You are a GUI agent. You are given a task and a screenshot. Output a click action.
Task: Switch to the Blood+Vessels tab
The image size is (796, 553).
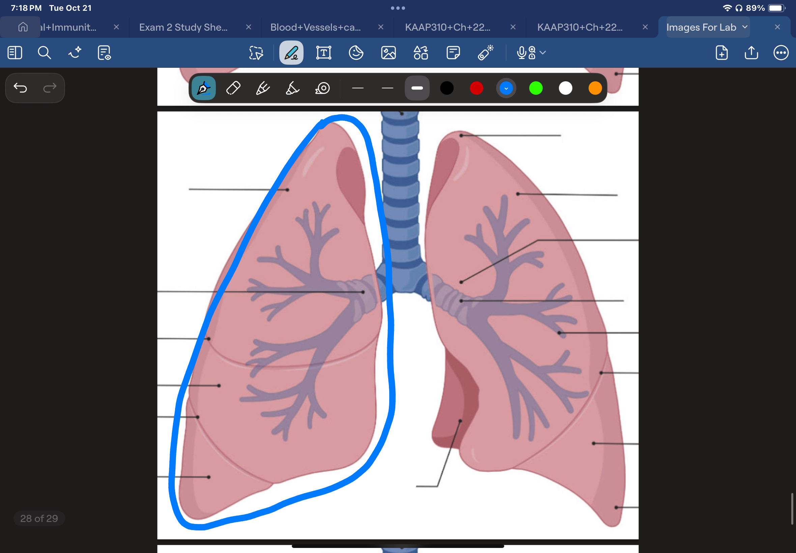tap(316, 27)
